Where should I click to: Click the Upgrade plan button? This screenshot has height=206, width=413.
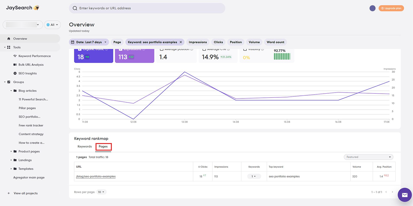click(391, 8)
